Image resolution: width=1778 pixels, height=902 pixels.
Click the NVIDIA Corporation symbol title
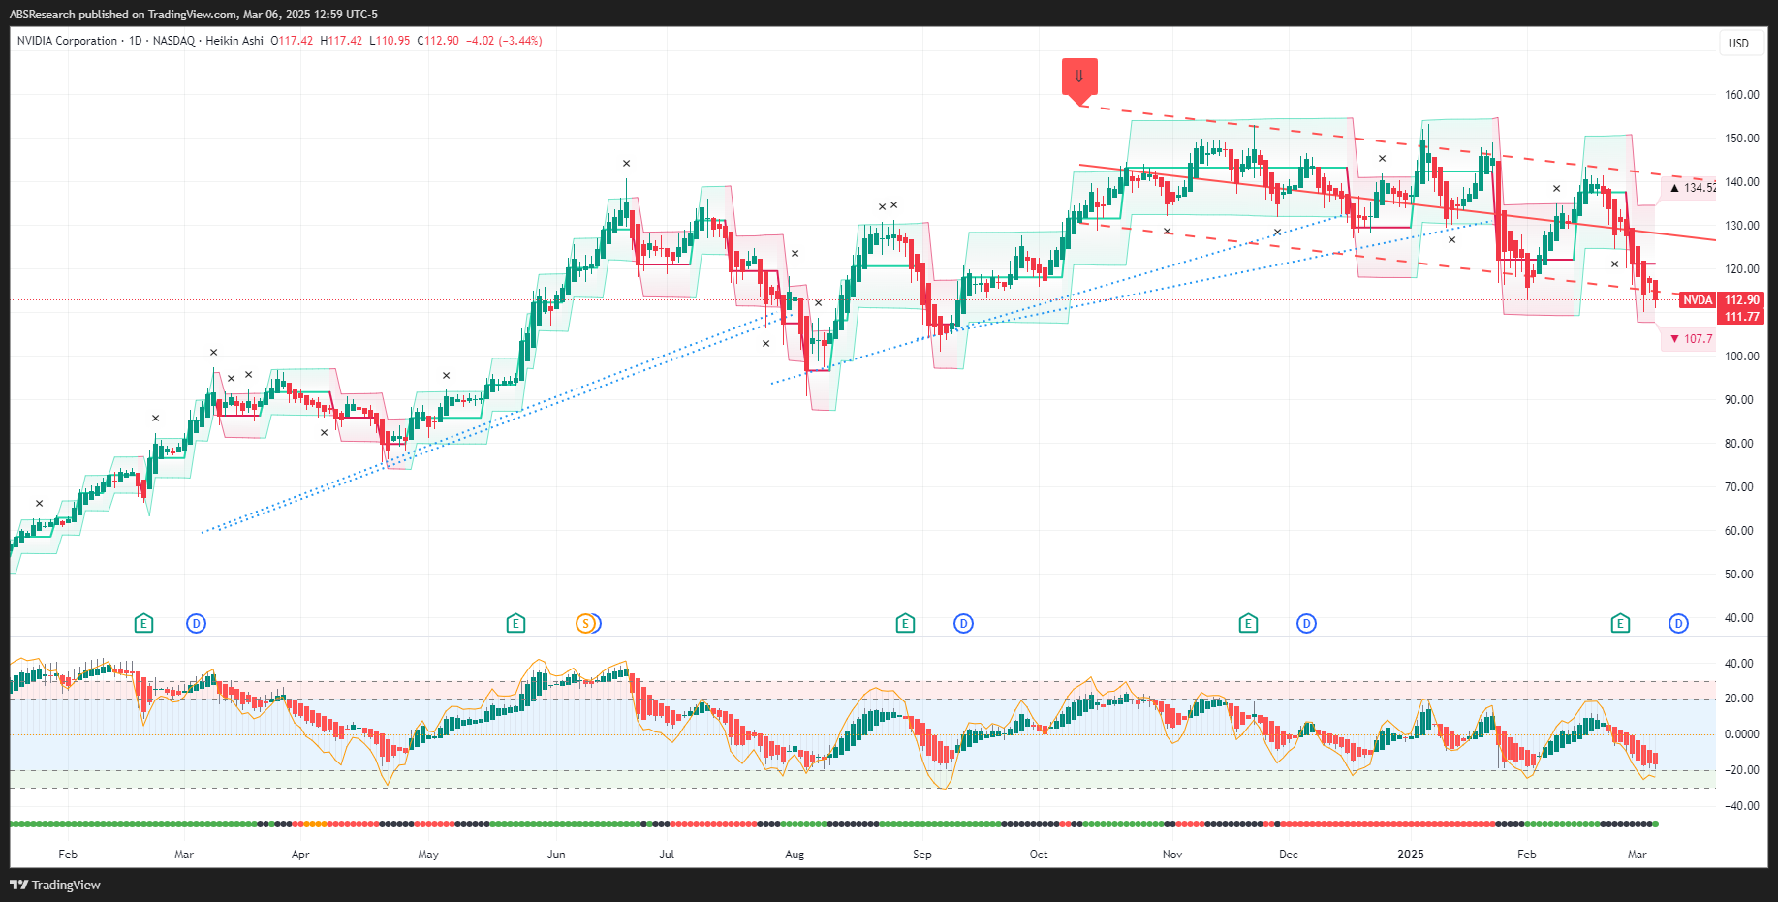click(68, 41)
